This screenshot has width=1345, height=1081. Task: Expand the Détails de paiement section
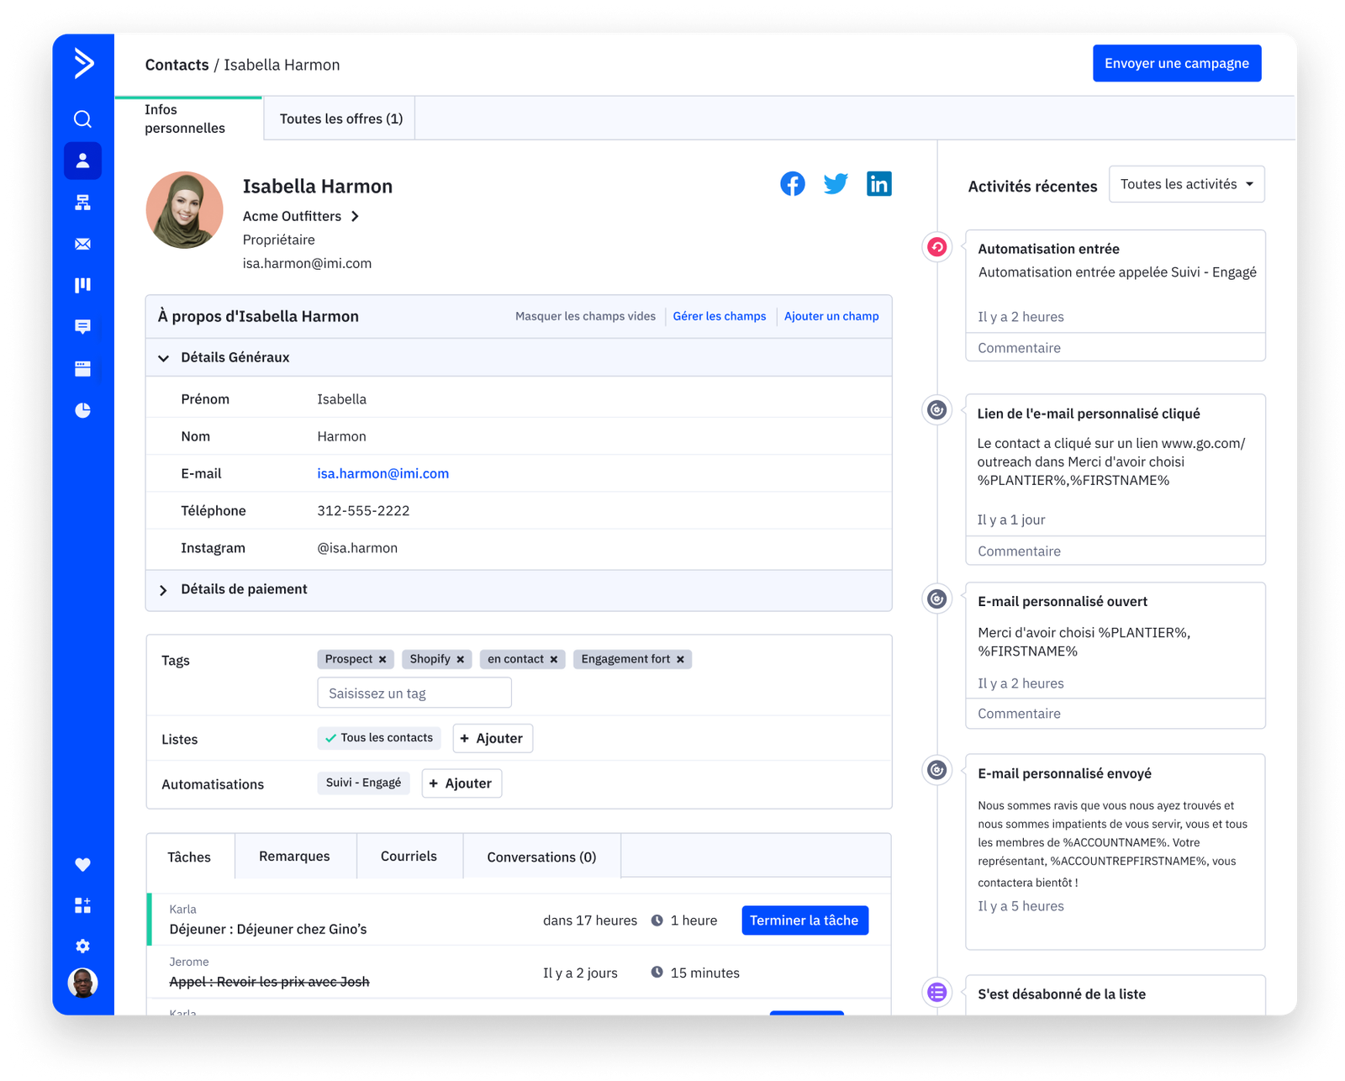[x=164, y=590]
